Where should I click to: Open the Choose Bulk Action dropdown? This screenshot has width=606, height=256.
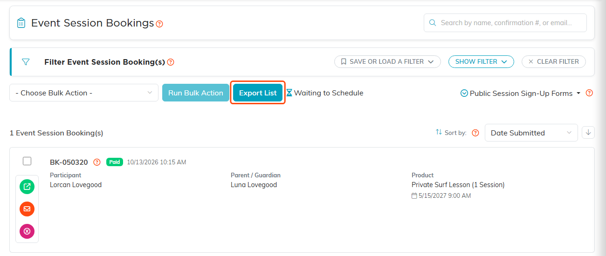(x=84, y=93)
